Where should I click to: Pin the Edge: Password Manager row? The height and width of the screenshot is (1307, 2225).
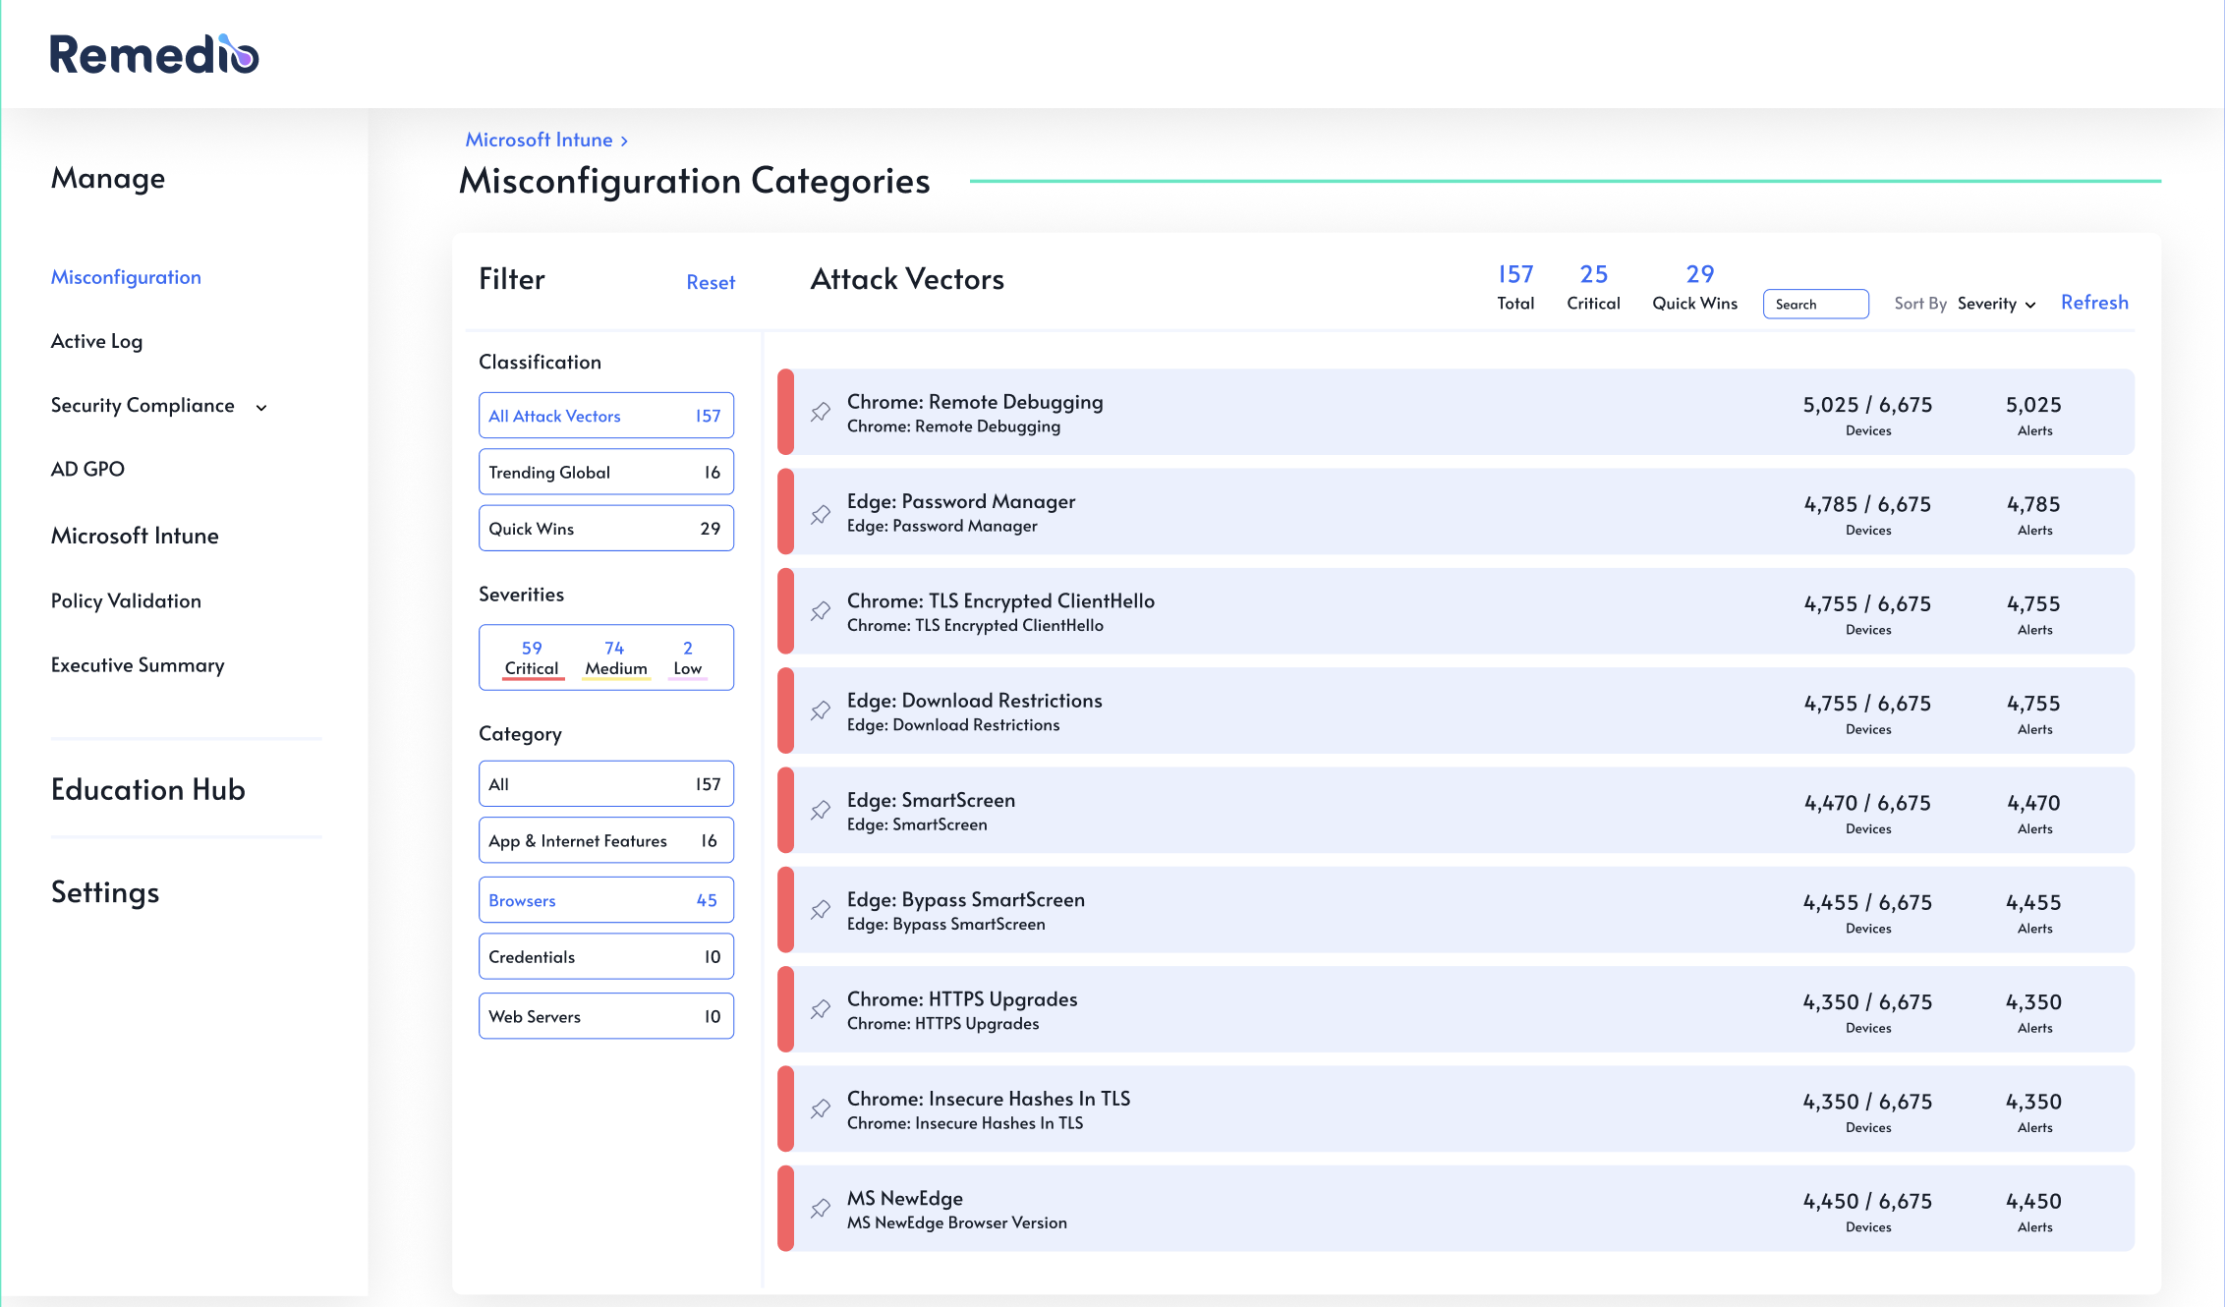(x=821, y=514)
